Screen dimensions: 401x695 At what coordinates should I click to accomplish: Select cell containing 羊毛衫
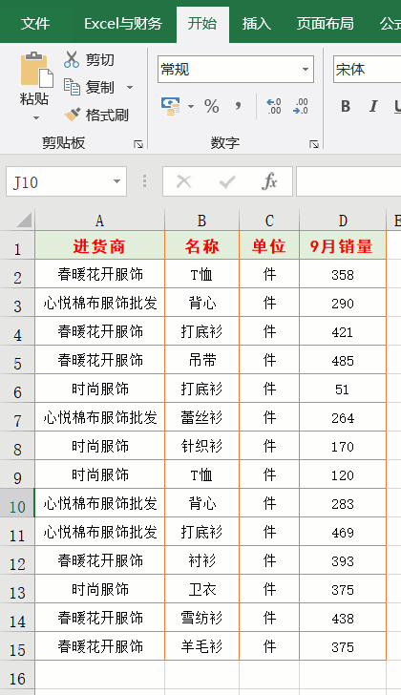(x=201, y=645)
